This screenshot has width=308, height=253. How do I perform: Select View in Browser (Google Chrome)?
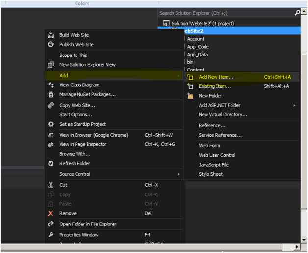coord(93,135)
